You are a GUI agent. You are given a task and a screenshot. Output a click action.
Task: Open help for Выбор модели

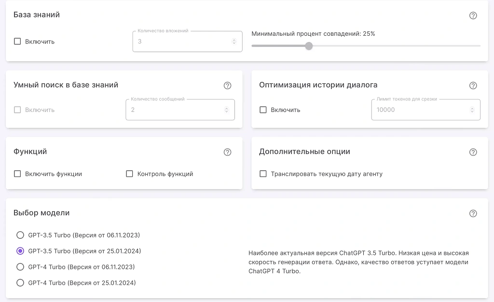[473, 213]
